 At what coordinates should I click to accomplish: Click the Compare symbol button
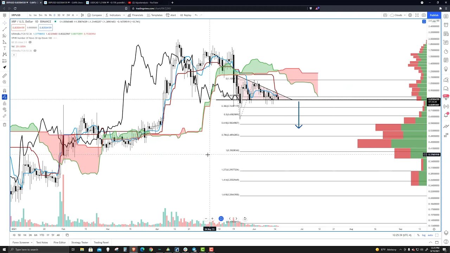pyautogui.click(x=95, y=15)
